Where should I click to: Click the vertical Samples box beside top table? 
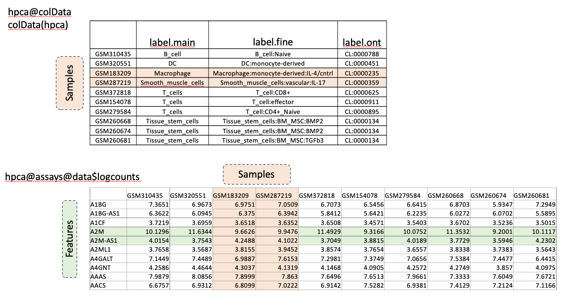click(x=70, y=83)
